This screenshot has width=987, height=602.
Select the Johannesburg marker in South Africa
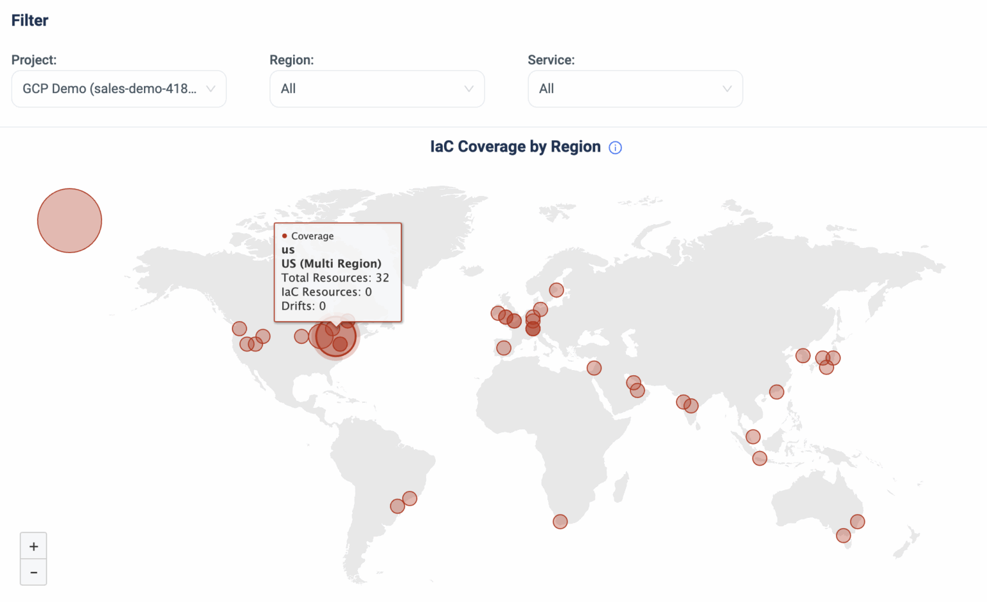coord(560,522)
